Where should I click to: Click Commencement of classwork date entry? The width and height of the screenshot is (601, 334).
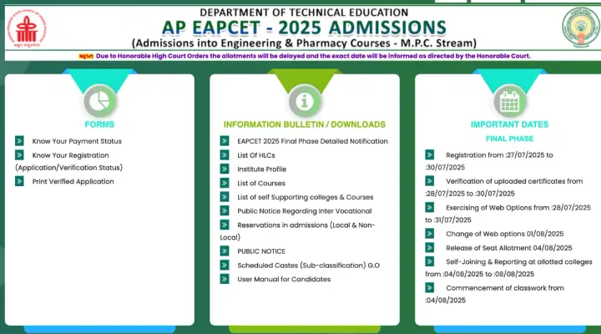494,294
